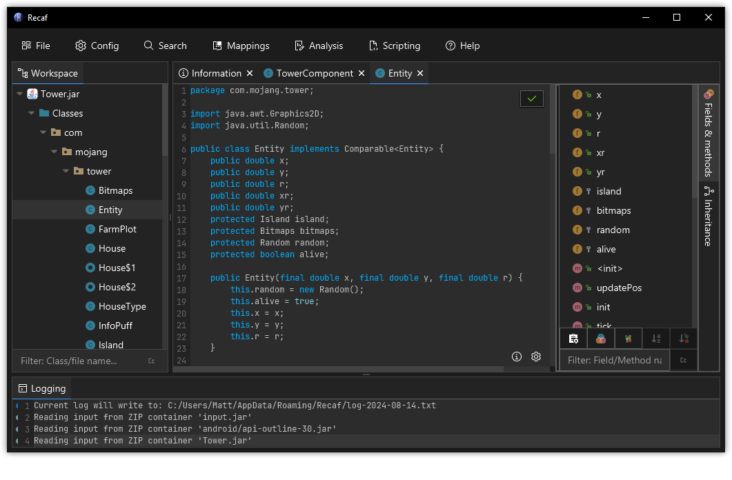Click the green checkmark in the editor

point(531,98)
